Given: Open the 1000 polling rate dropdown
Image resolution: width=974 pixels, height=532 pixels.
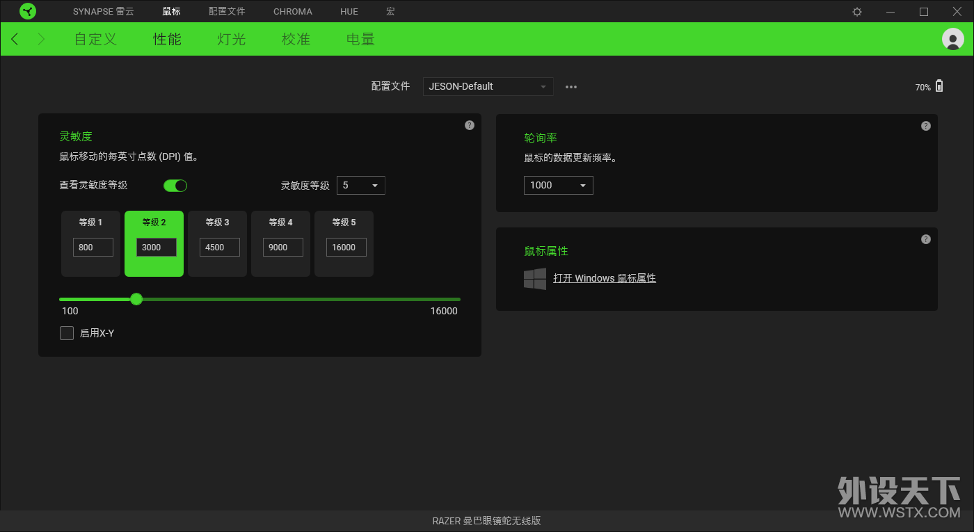Looking at the screenshot, I should coord(558,185).
